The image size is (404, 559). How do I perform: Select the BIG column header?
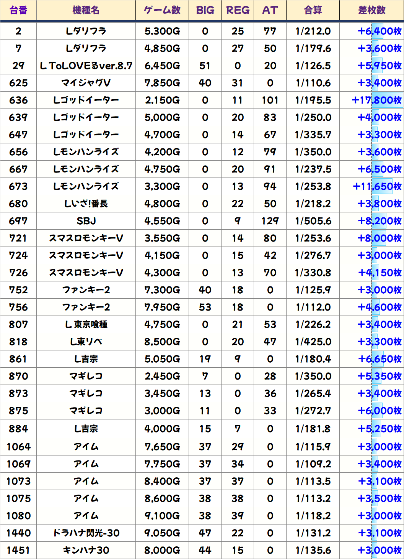pyautogui.click(x=205, y=10)
